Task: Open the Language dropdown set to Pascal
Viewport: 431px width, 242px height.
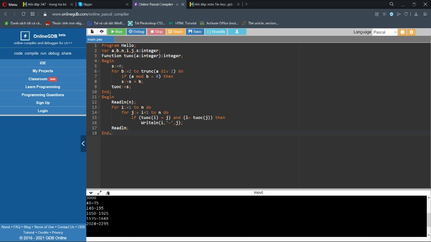Action: point(385,32)
